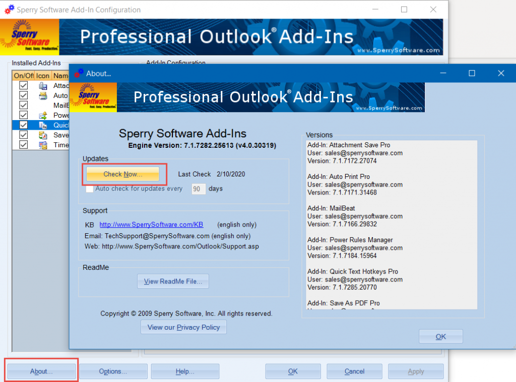This screenshot has height=382, width=516.
Task: Click the Help button
Action: pyautogui.click(x=185, y=371)
